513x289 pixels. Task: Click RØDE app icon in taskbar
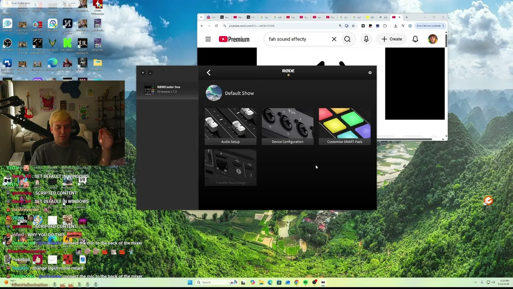tap(323, 282)
